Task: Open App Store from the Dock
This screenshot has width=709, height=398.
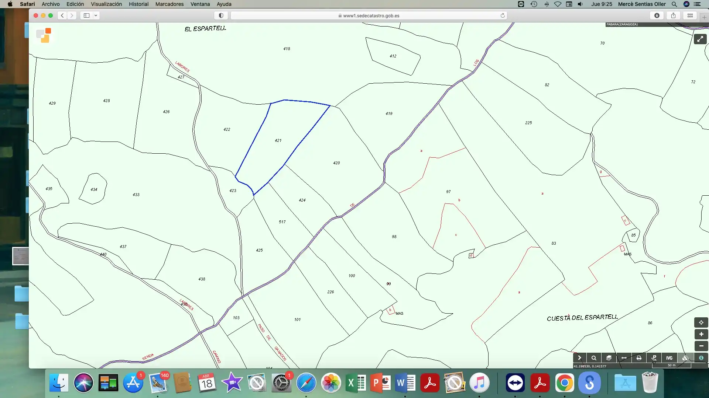Action: [x=133, y=383]
